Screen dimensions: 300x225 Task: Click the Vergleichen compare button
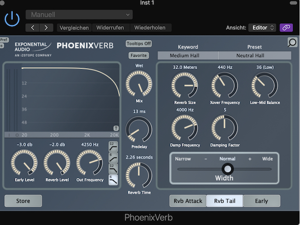pos(74,28)
